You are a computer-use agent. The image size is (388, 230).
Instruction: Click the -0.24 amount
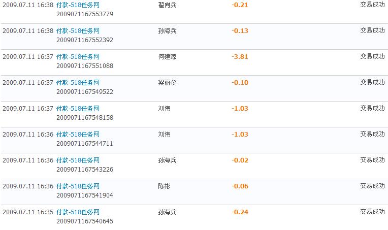(240, 212)
